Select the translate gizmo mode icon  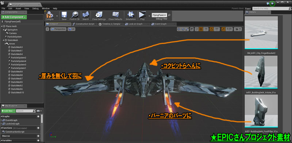178,29
